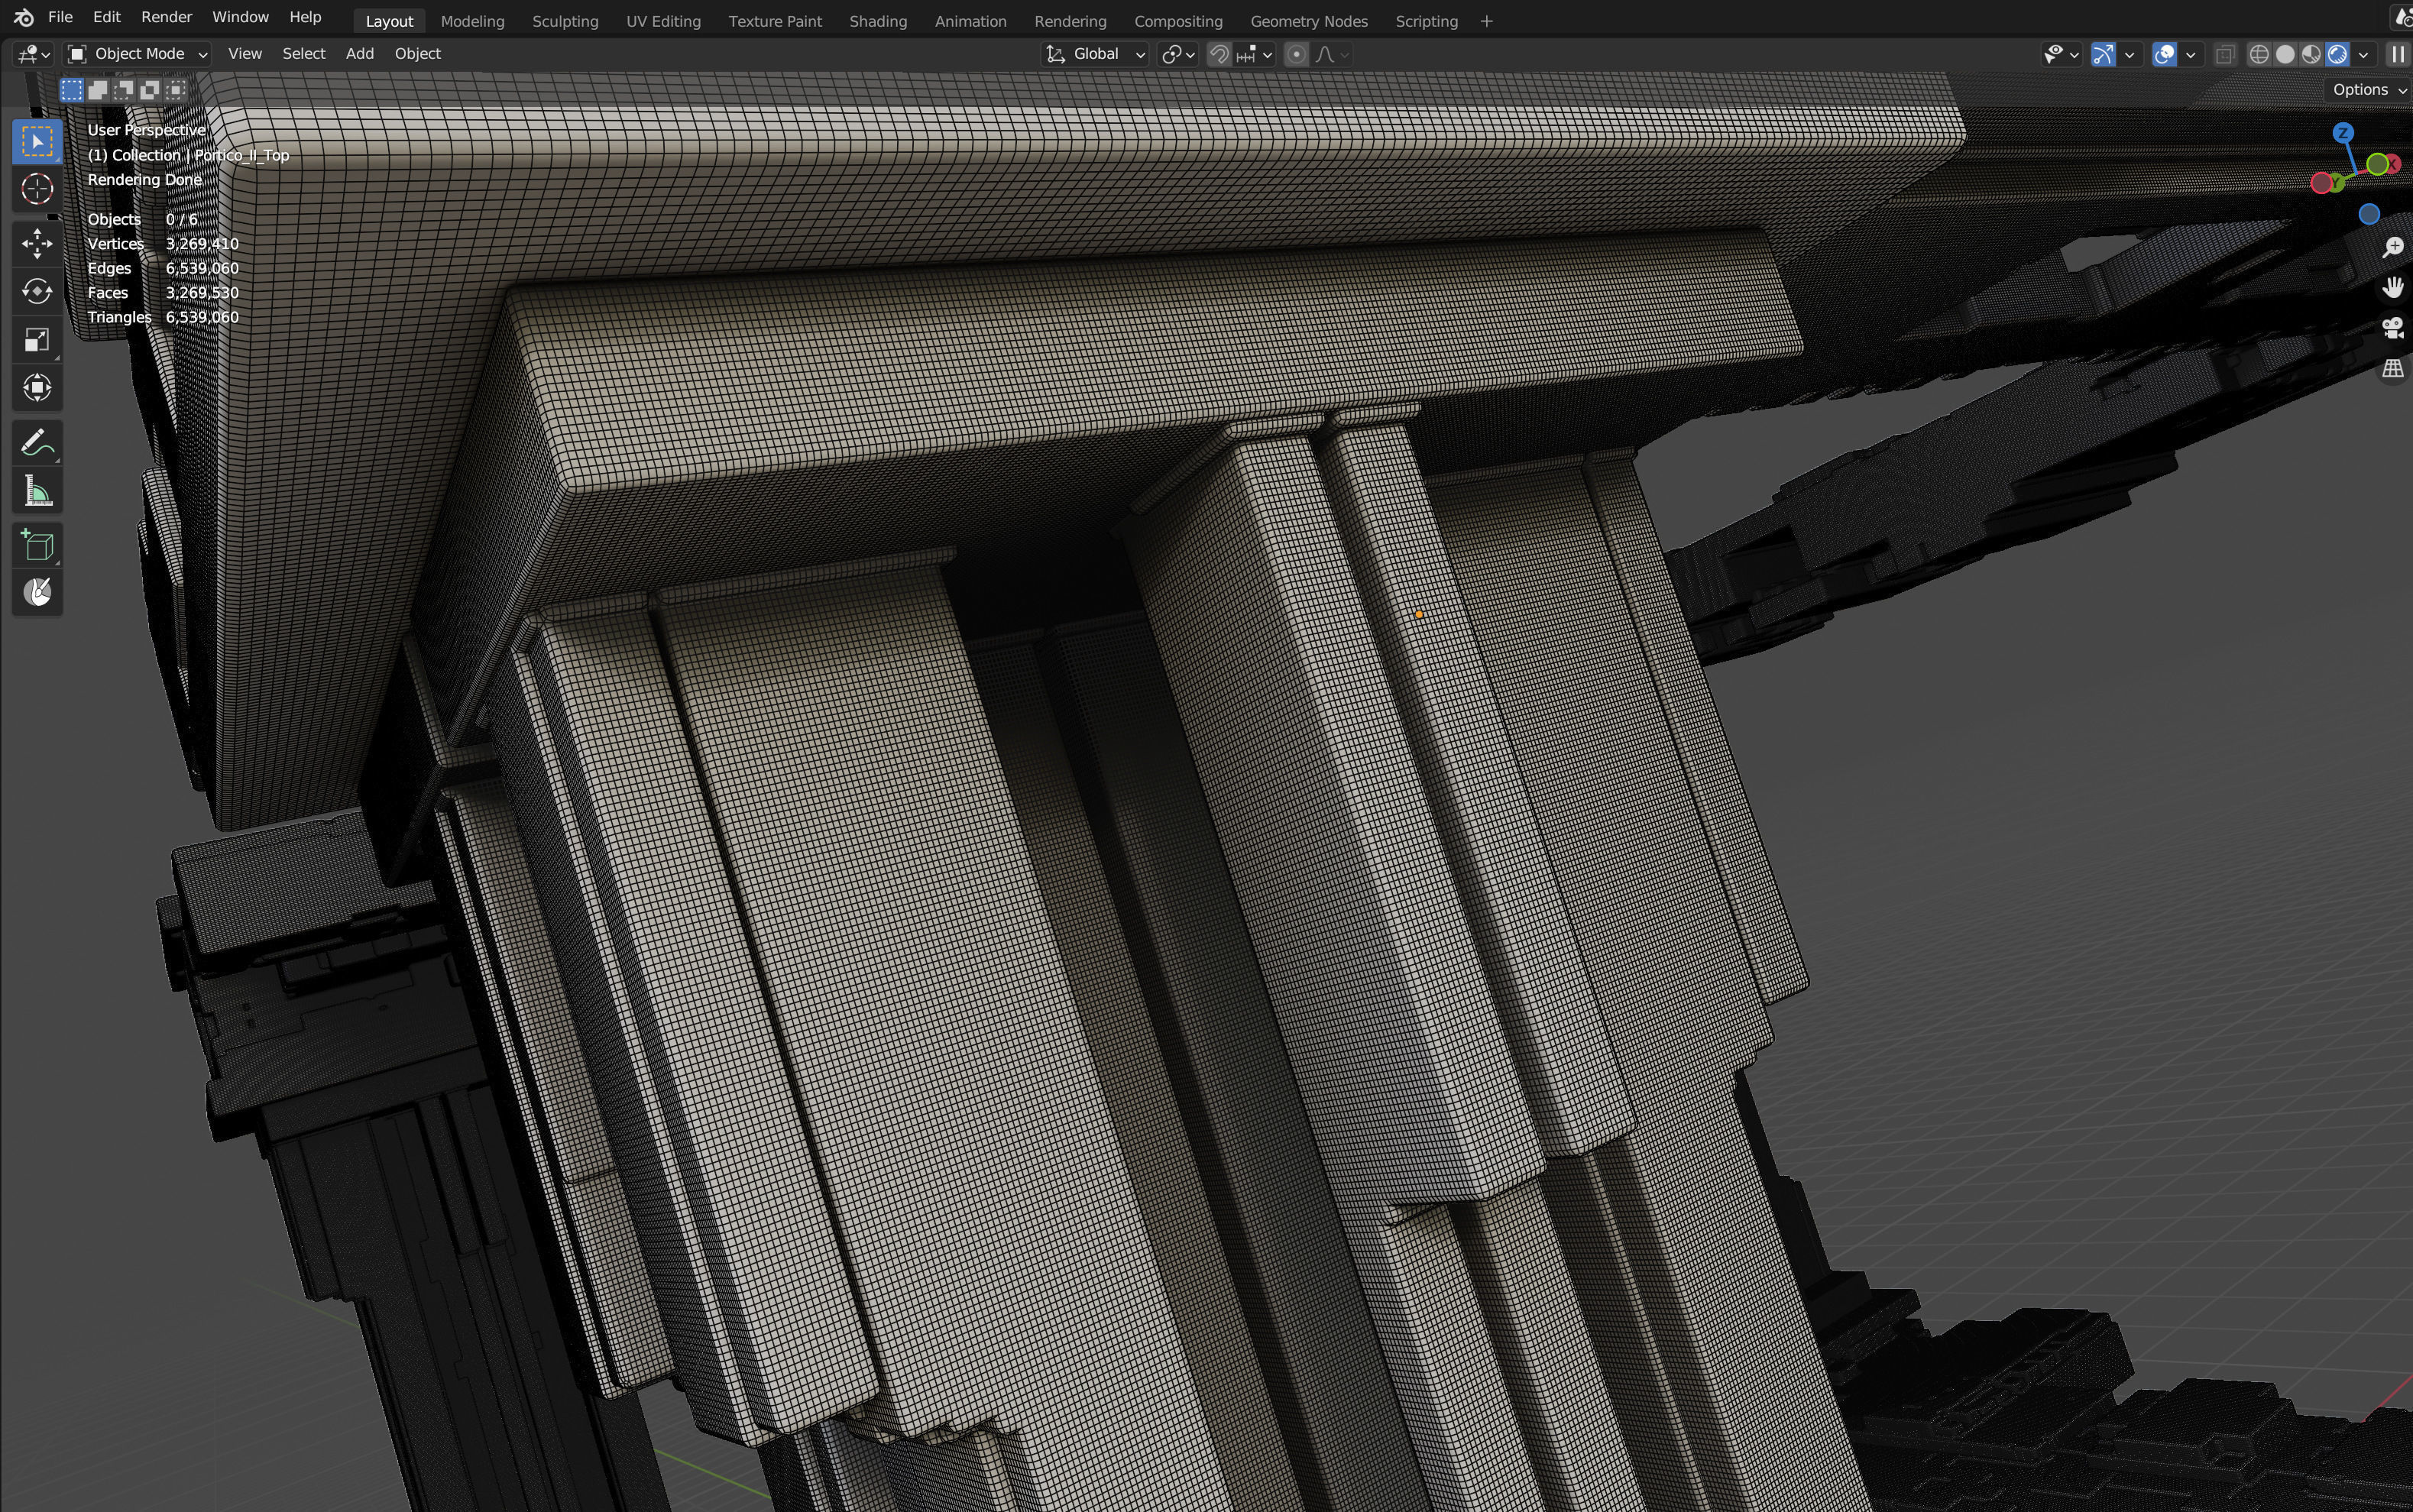The image size is (2413, 1512).
Task: Open object type visibility dropdown
Action: (x=2061, y=54)
